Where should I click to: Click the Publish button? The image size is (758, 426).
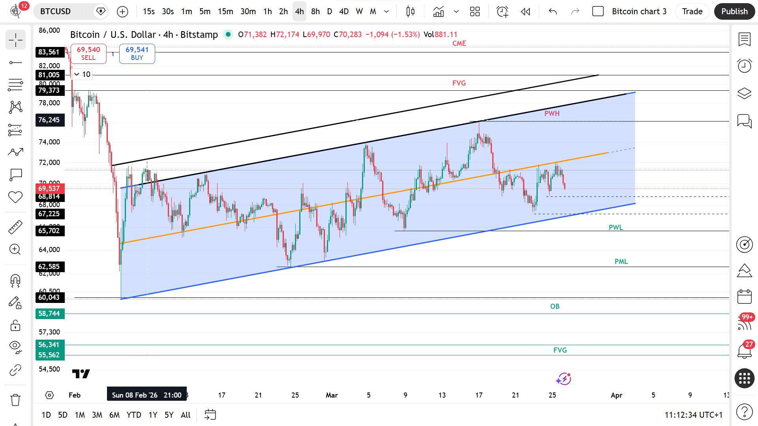point(734,11)
